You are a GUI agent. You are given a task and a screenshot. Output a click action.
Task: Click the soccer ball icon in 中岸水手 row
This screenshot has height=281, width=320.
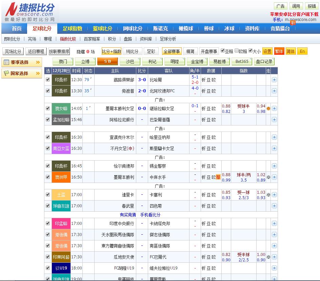point(268,177)
